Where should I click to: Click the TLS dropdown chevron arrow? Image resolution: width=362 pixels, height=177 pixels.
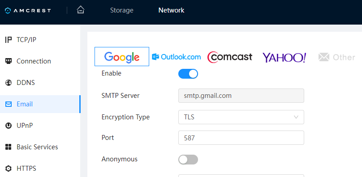[x=296, y=117]
